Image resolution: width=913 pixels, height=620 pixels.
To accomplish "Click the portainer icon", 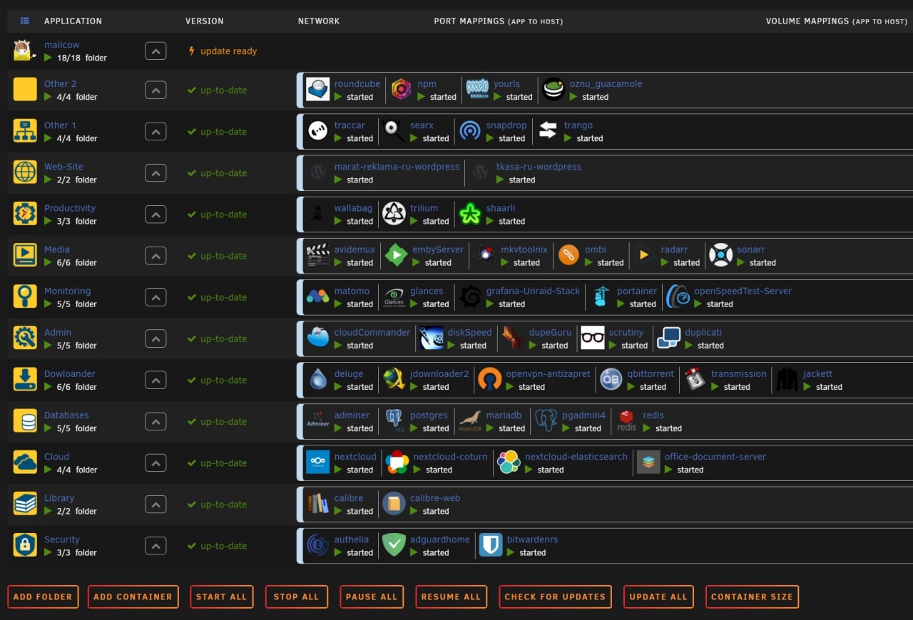I will tap(603, 296).
